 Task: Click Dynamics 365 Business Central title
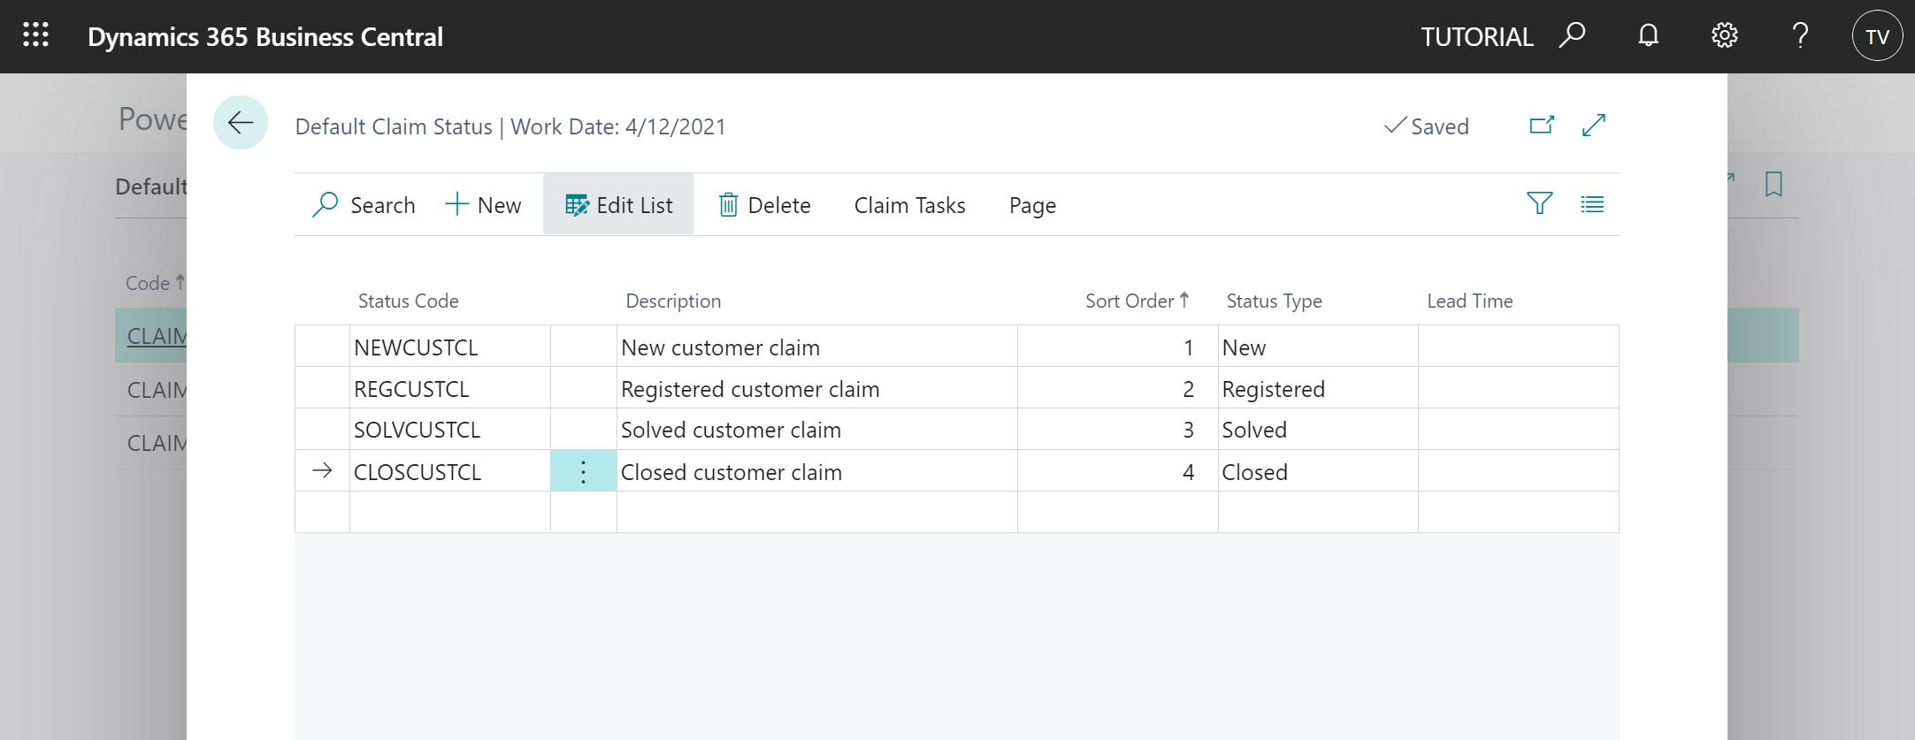[x=265, y=37]
